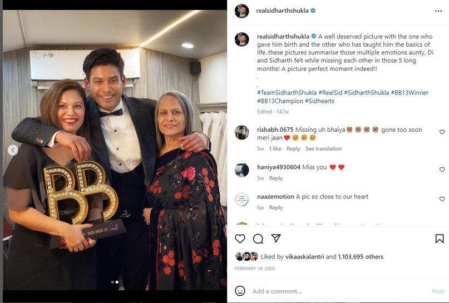Open the three-dot more options menu
449x303 pixels.
click(x=438, y=11)
